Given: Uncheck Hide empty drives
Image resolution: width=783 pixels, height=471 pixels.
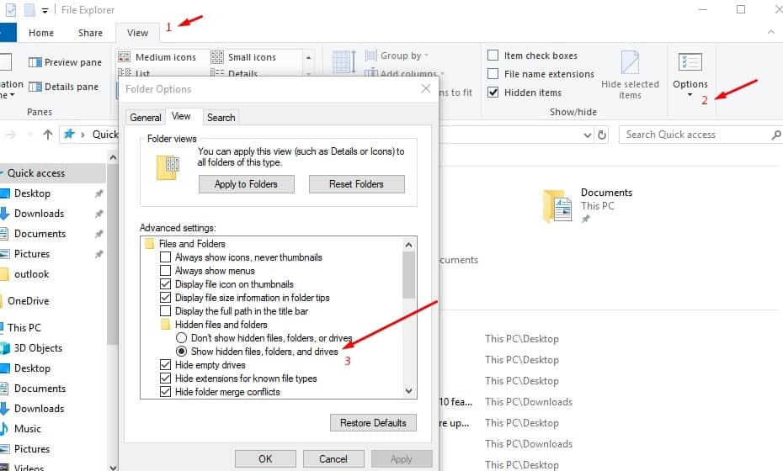Looking at the screenshot, I should pyautogui.click(x=165, y=365).
